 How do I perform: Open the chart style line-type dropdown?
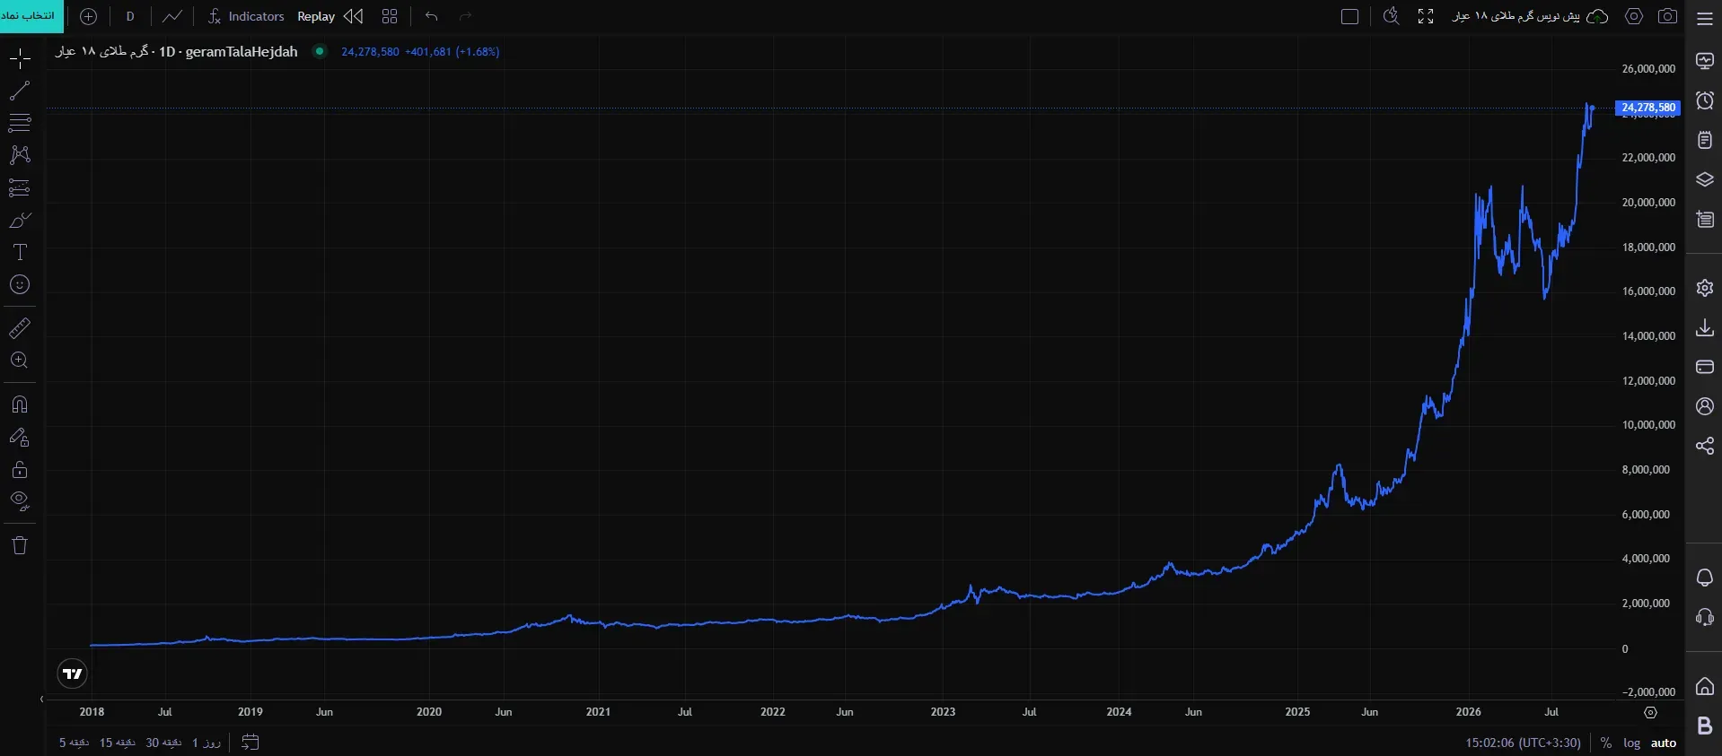pos(172,16)
